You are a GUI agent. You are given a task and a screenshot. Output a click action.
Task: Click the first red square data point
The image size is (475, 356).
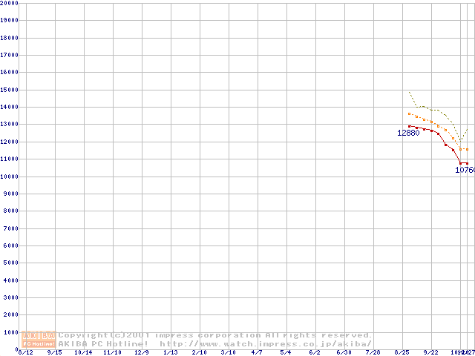[410, 126]
